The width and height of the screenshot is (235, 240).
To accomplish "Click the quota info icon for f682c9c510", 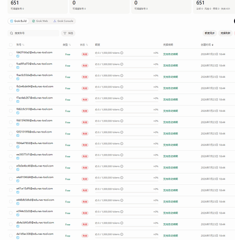I will click(x=122, y=109).
